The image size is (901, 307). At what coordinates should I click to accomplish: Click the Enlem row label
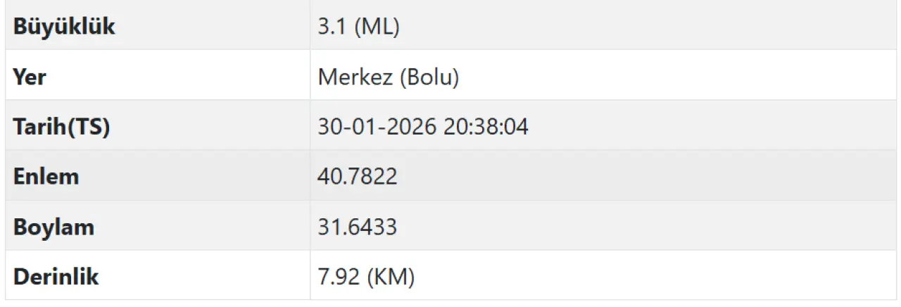(x=46, y=176)
